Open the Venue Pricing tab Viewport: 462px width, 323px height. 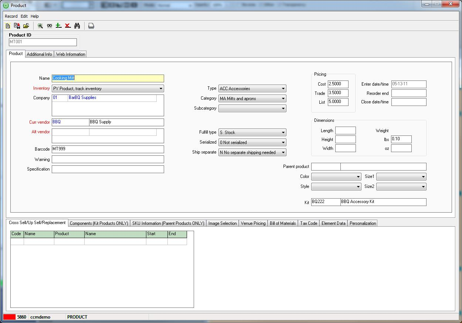click(x=253, y=223)
